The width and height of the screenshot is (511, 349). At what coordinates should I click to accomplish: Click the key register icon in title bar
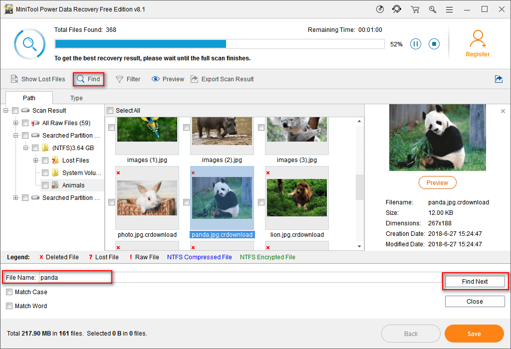pos(433,9)
